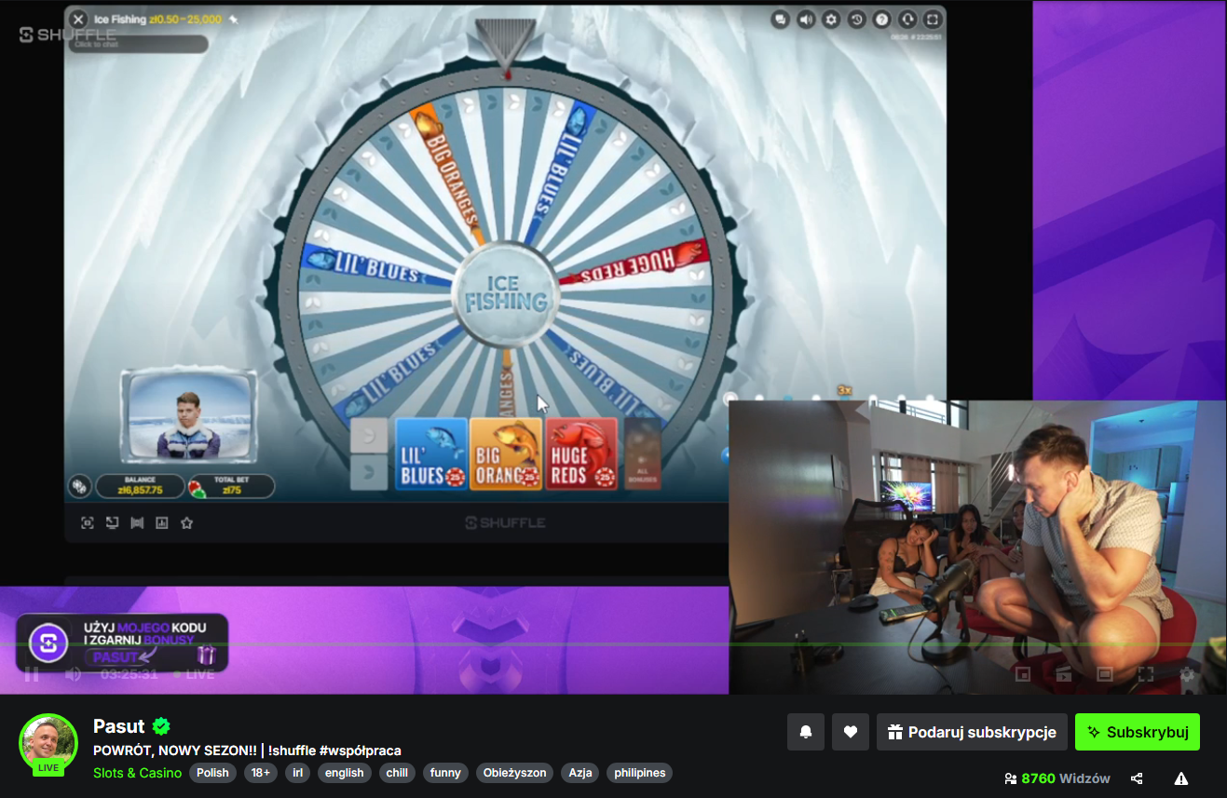Share the stream with the share icon
This screenshot has width=1227, height=798.
(x=1137, y=778)
